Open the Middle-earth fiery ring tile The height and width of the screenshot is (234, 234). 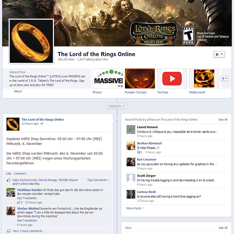[204, 78]
